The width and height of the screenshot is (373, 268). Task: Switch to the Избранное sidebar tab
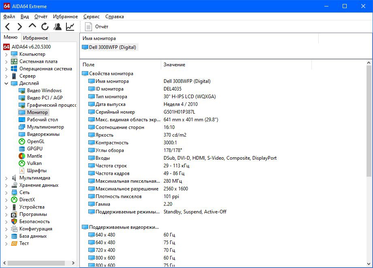[x=36, y=38]
